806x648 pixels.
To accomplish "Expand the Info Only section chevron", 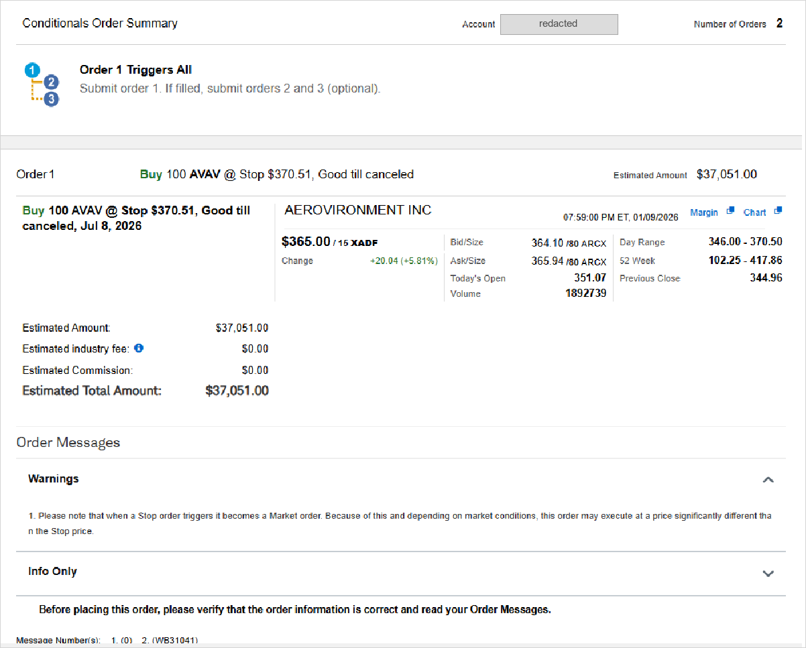I will click(768, 574).
